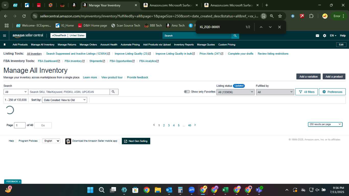The height and width of the screenshot is (196, 349).
Task: Go to page 40 in pagination
Action: [x=190, y=125]
